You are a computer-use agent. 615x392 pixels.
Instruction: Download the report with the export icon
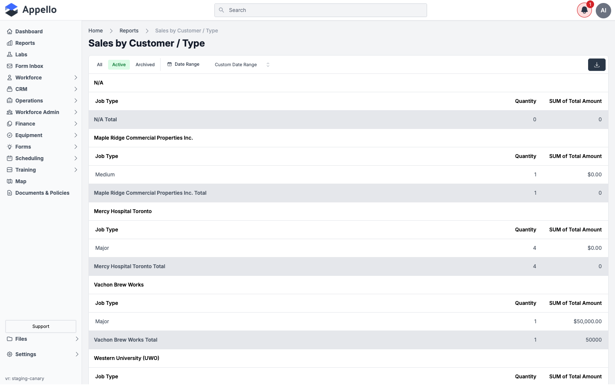click(x=597, y=65)
